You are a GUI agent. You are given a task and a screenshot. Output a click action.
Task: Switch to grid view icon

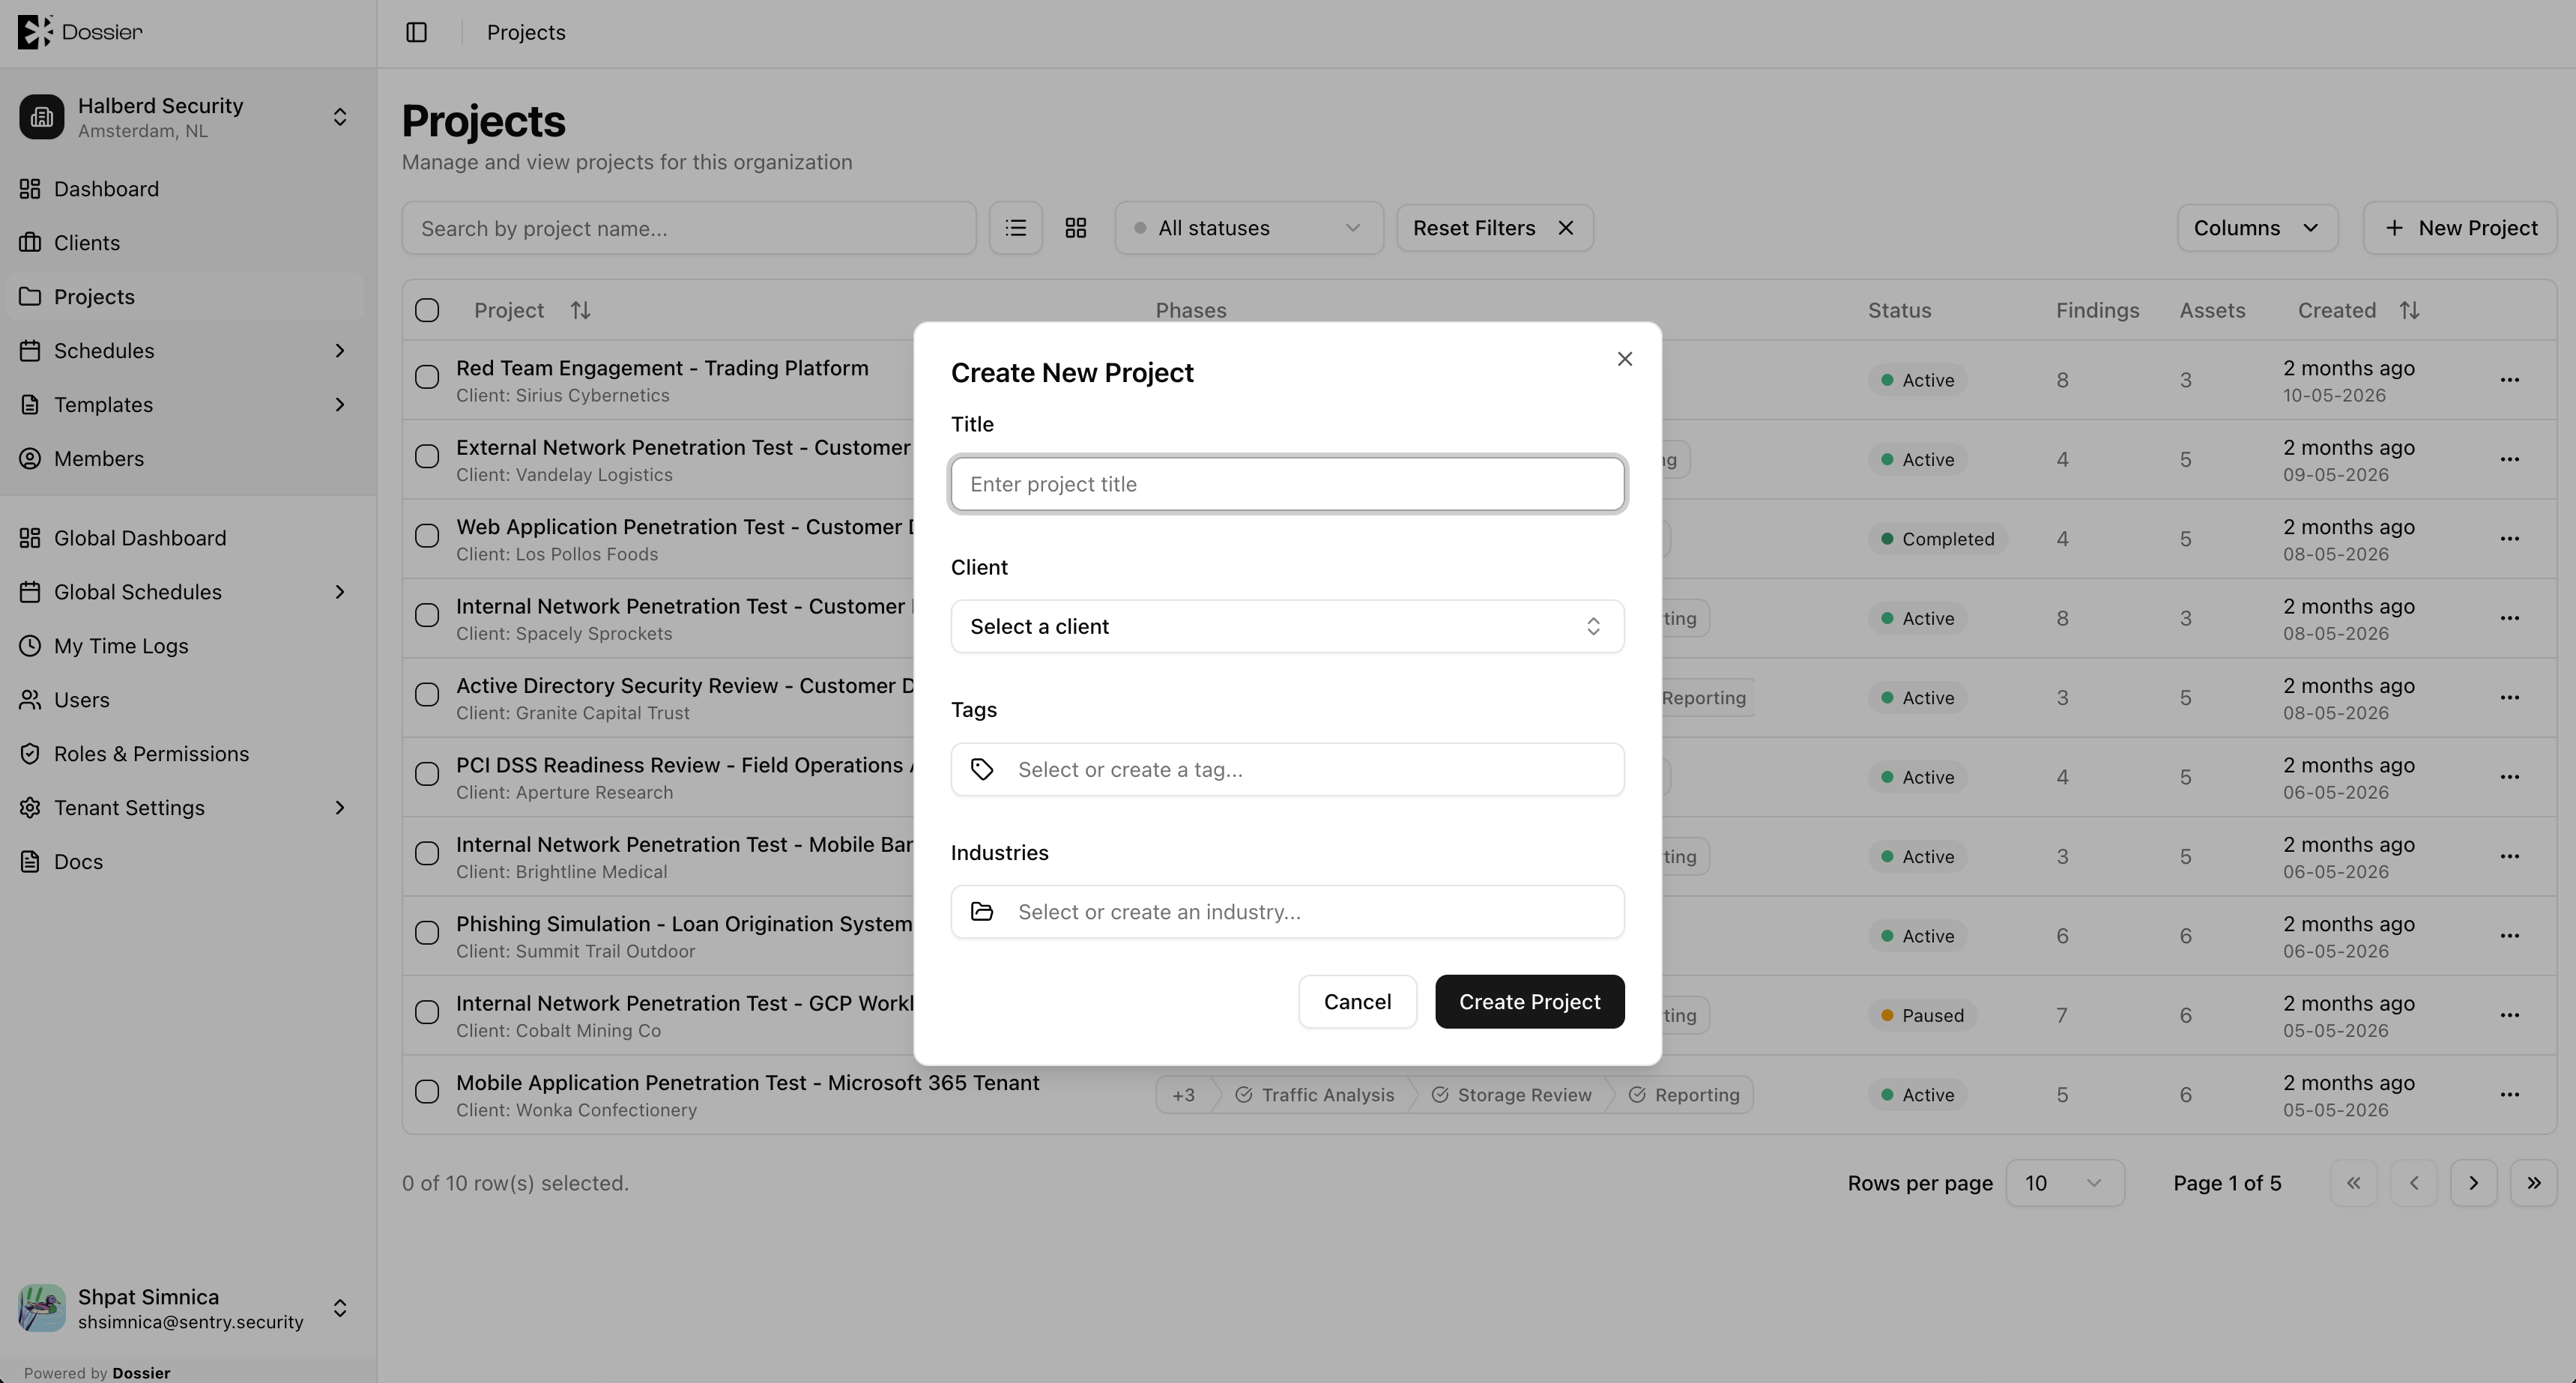point(1076,228)
